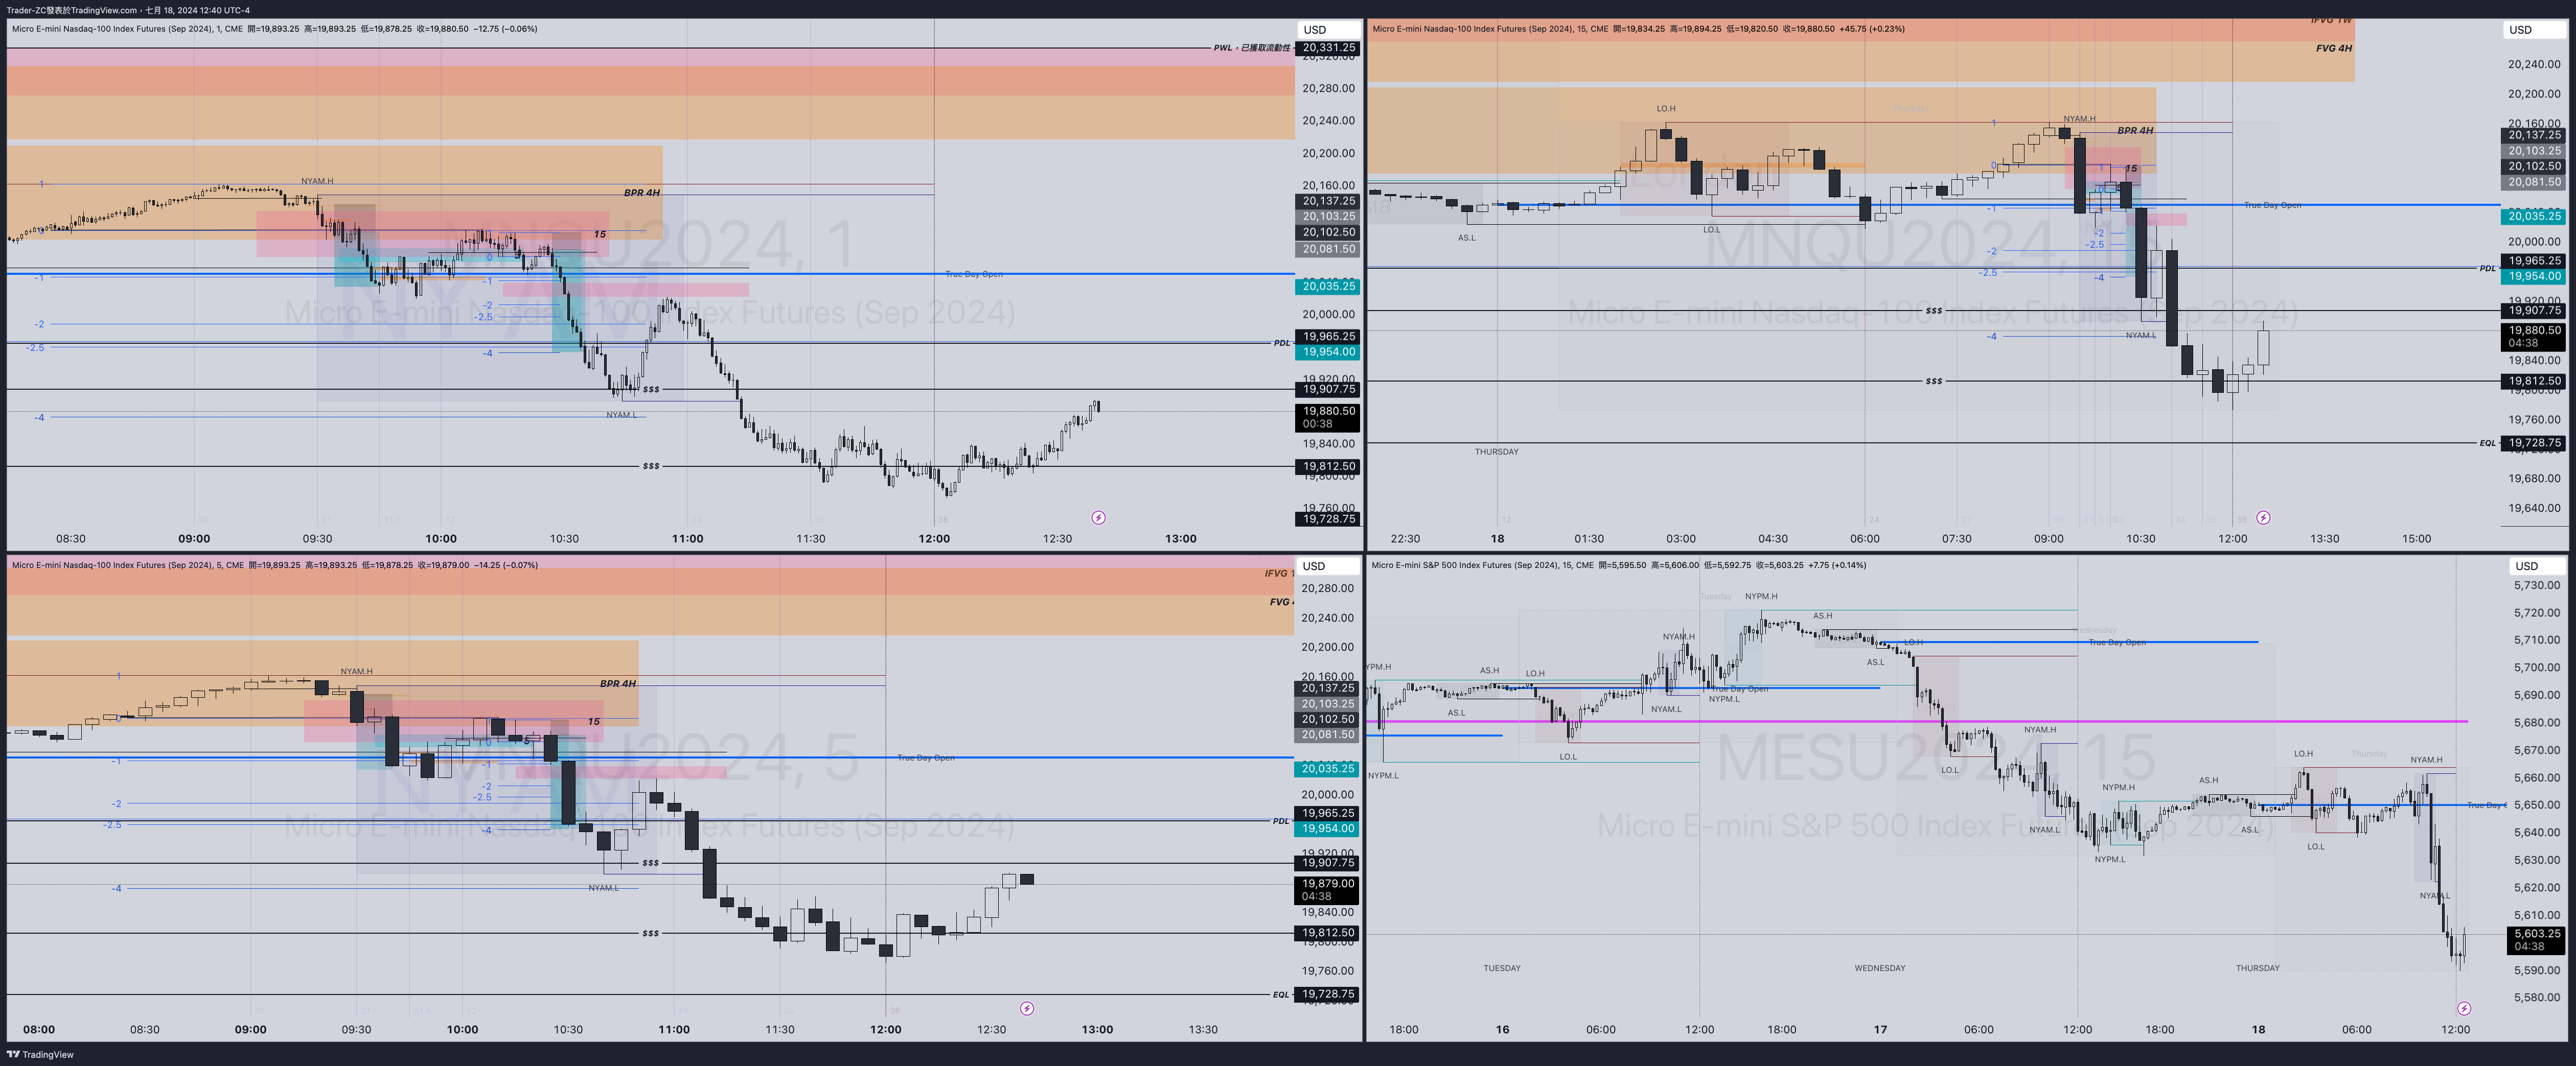Click the 19,954.00 teal price label in 5-minute chart
Viewport: 2576px width, 1066px height.
click(1328, 828)
